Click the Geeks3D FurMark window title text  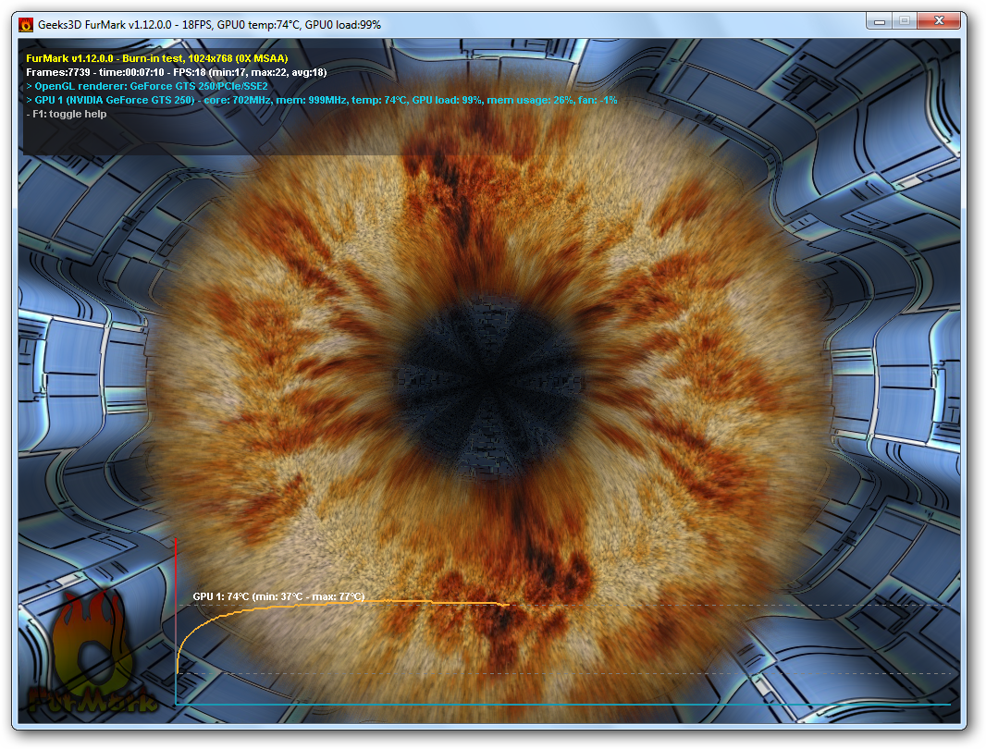[x=209, y=25]
